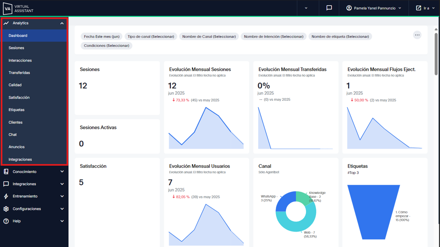Image resolution: width=440 pixels, height=247 pixels.
Task: Collapse the Analytics section chevron
Action: pyautogui.click(x=62, y=23)
